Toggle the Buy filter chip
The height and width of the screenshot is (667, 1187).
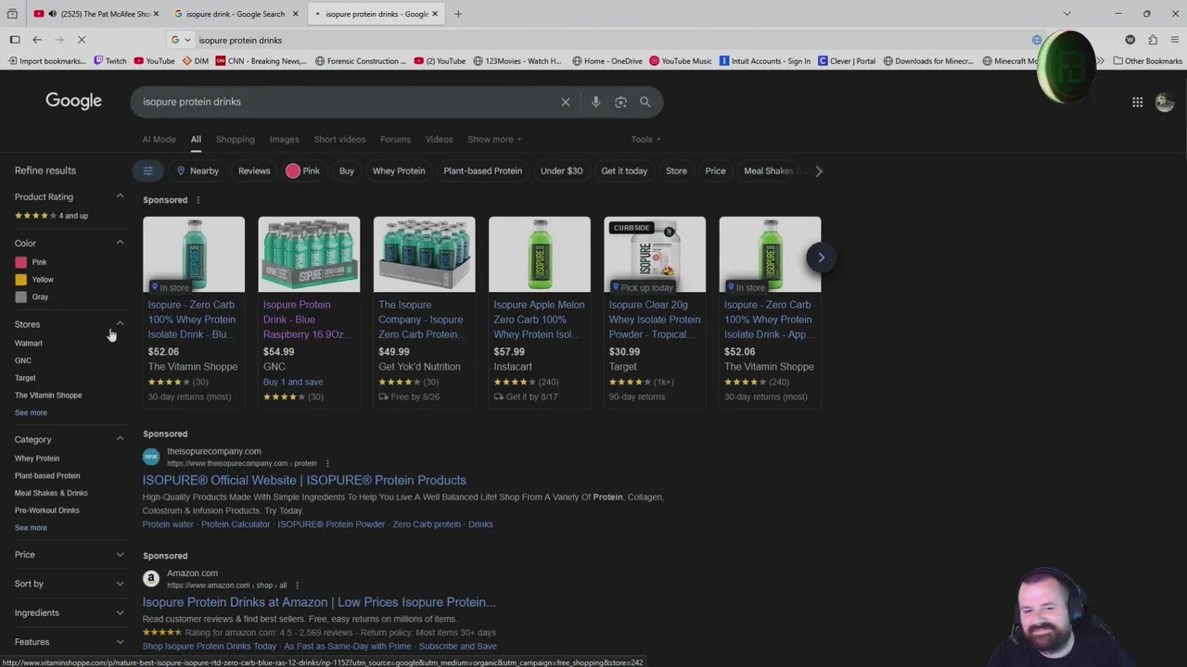click(x=347, y=170)
